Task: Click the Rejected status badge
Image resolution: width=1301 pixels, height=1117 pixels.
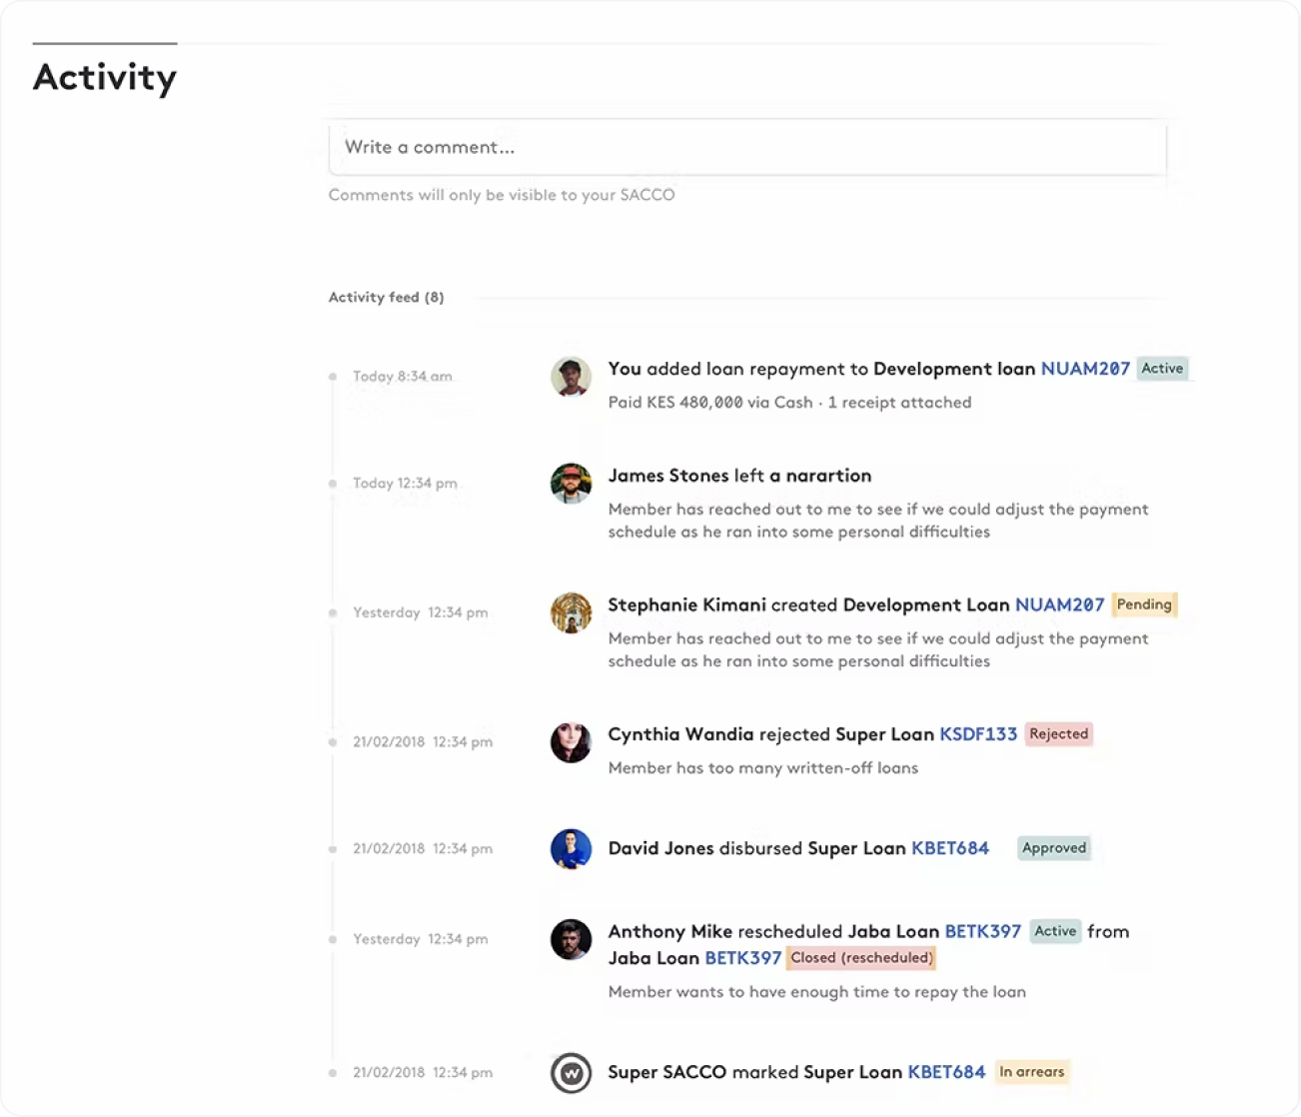Action: point(1058,734)
